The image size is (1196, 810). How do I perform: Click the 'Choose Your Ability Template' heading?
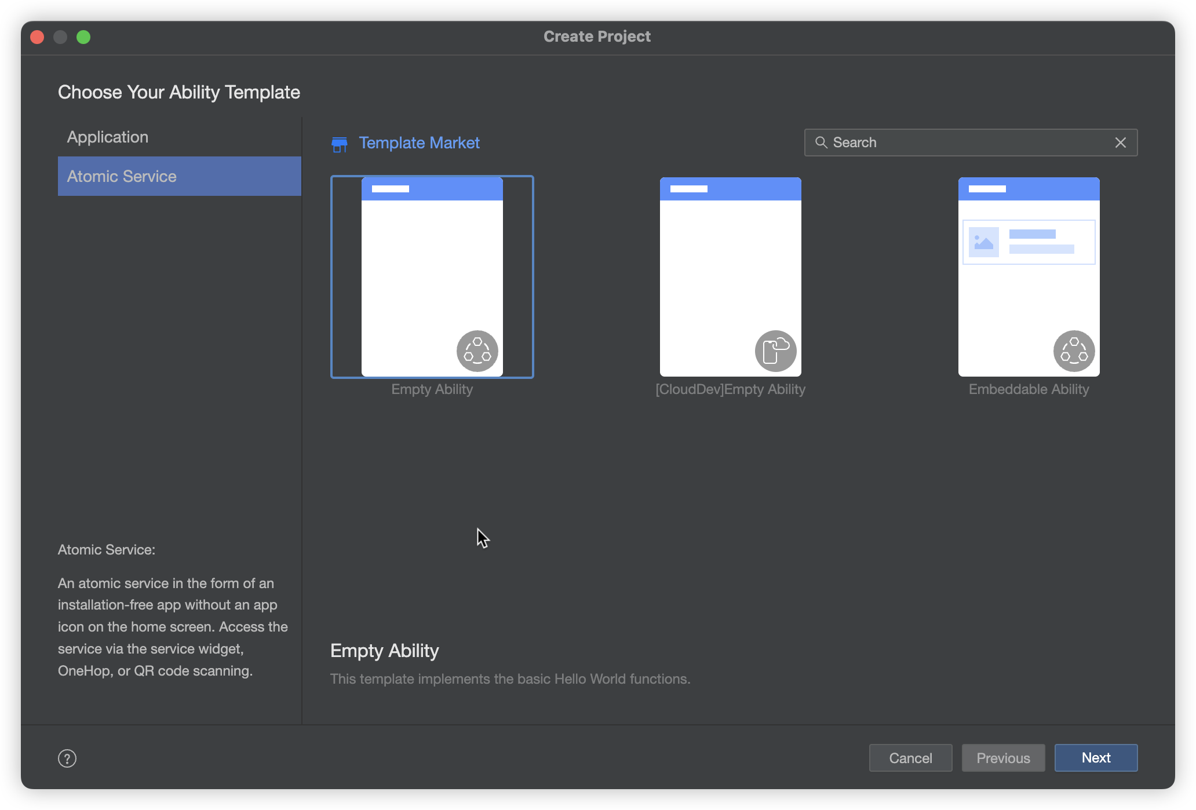click(179, 92)
